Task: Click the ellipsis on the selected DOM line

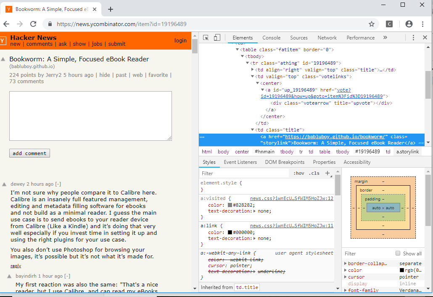Action: pos(202,137)
